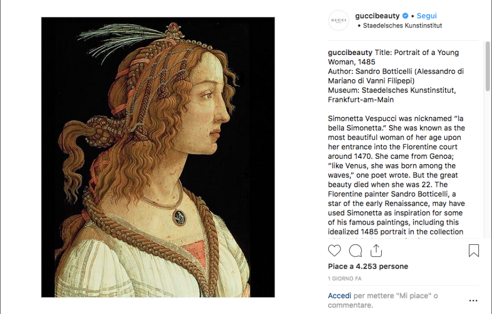Click the Gucci profile avatar
The height and width of the screenshot is (314, 492).
coord(338,21)
